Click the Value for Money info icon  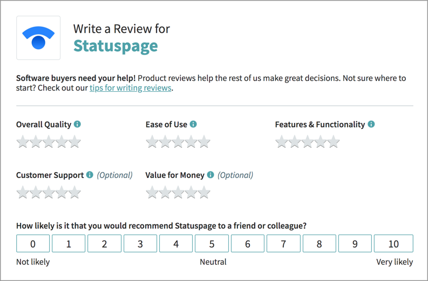click(x=210, y=175)
